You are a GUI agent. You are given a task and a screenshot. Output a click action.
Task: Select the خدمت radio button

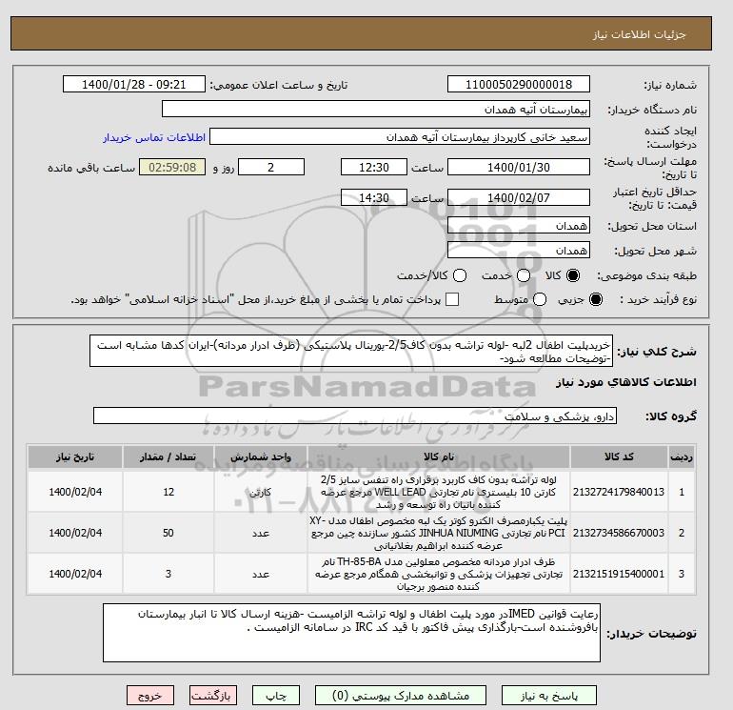[x=524, y=275]
